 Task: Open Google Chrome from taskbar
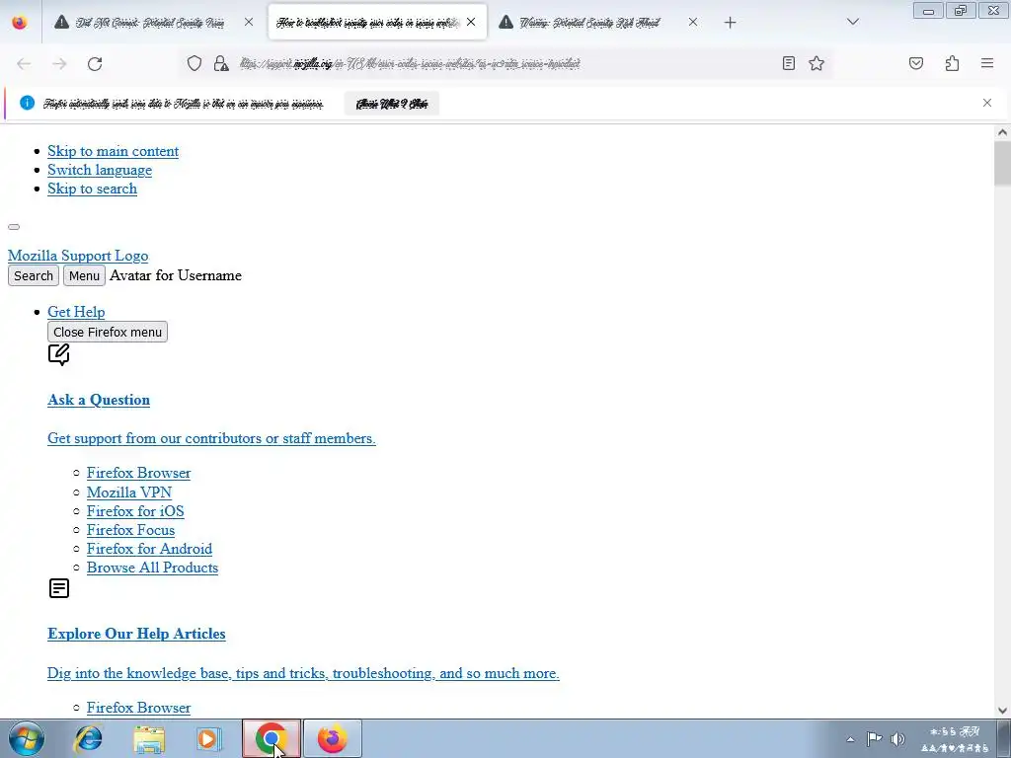pyautogui.click(x=272, y=738)
